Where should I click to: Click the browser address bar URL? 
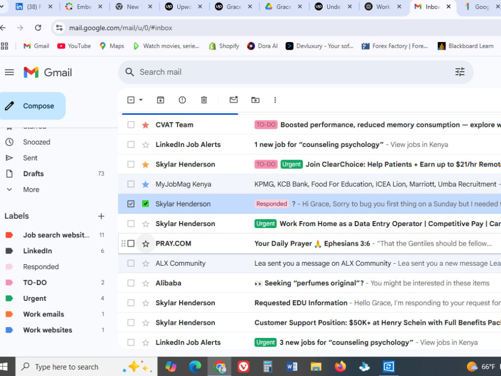tap(120, 28)
